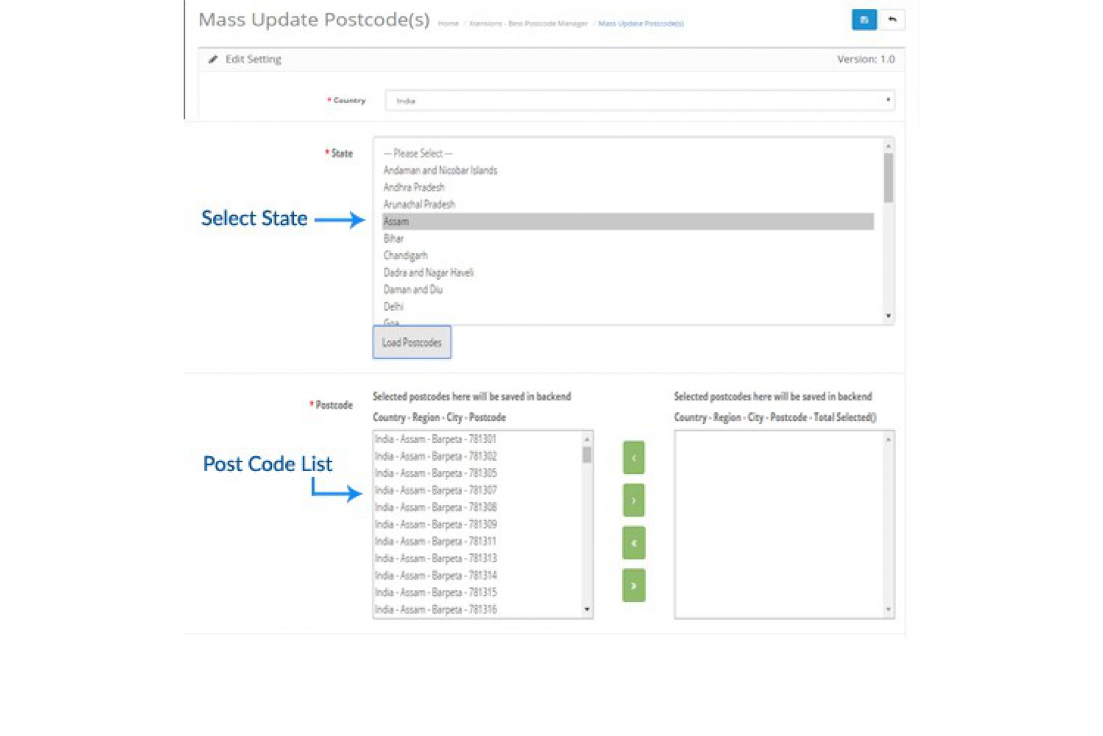Screen dimensions: 1103x736
Task: Open the Mass Update Postcode(s) breadcrumb link
Action: [641, 23]
